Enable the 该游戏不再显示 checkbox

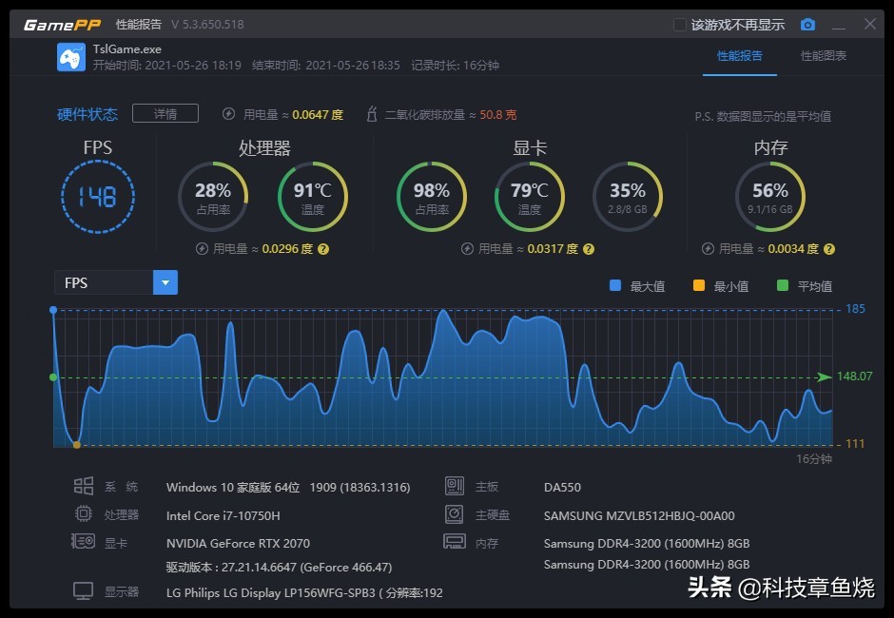pos(679,25)
